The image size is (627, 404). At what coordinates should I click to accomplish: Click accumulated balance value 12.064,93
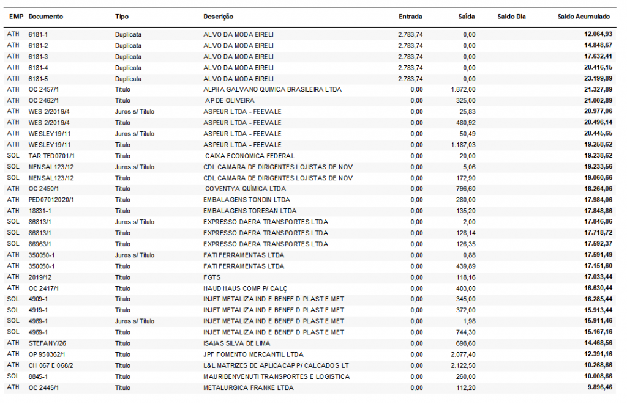pos(598,35)
